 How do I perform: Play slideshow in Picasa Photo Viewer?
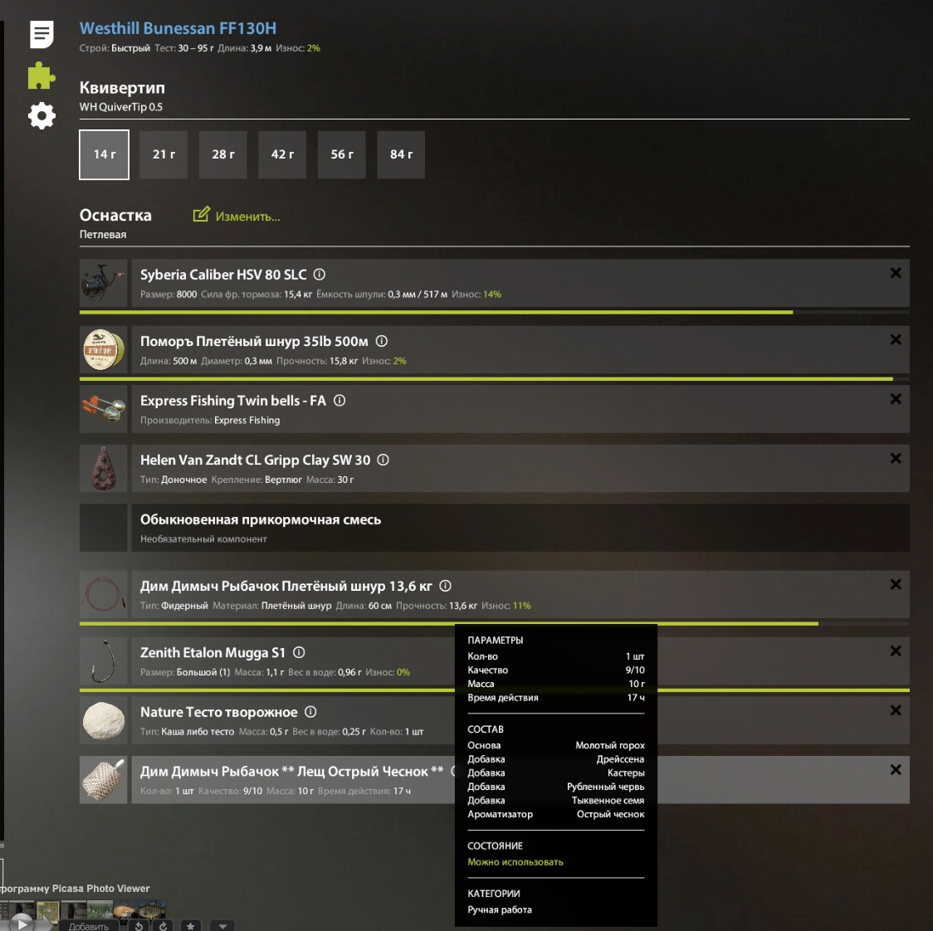pos(22,924)
